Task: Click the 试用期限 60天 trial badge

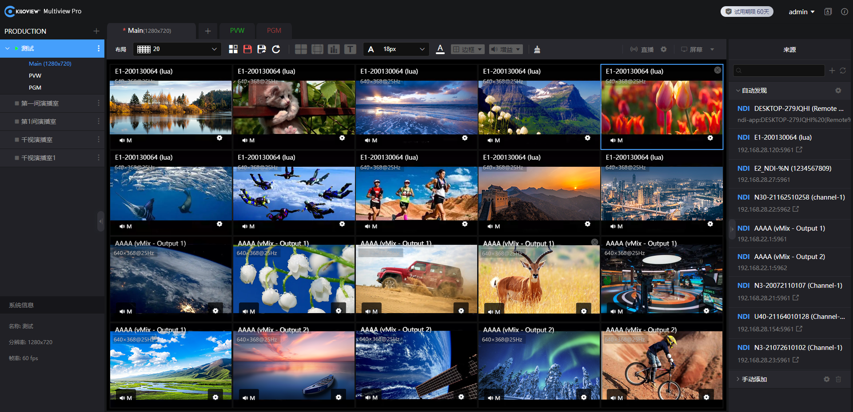Action: 747,12
